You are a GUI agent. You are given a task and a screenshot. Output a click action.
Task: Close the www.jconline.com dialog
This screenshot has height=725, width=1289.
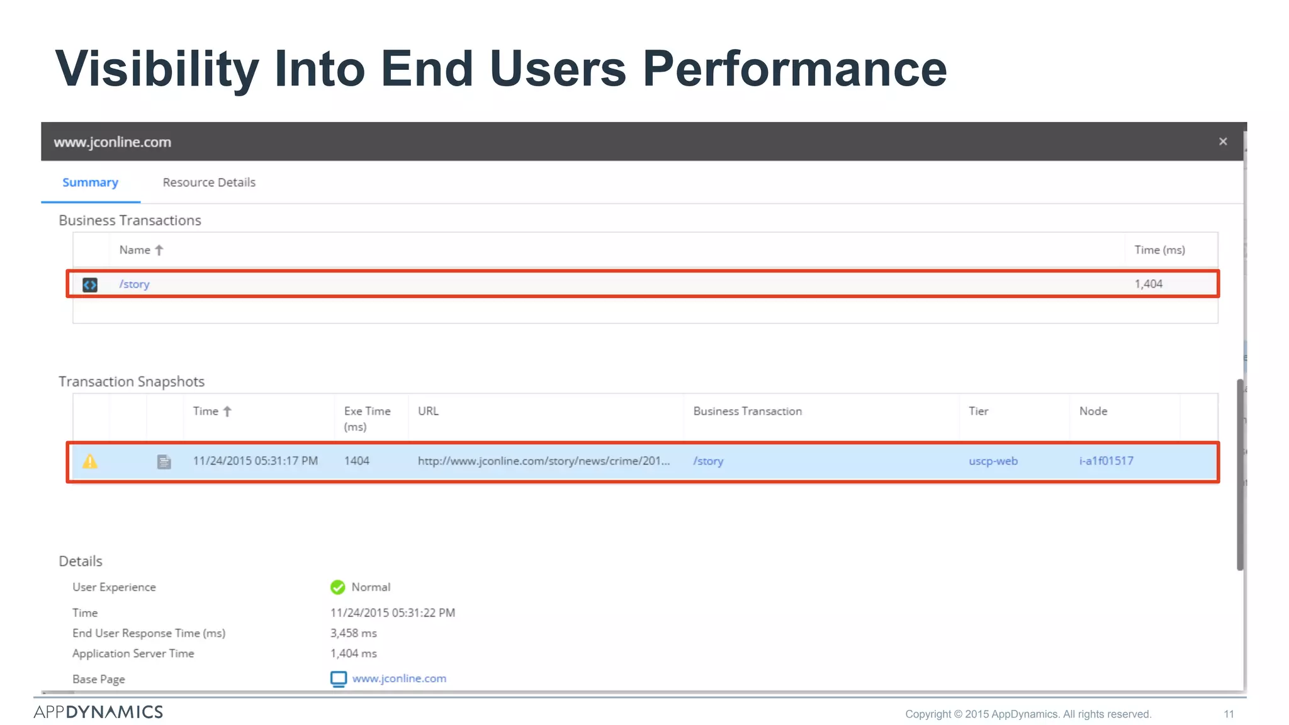click(x=1222, y=142)
